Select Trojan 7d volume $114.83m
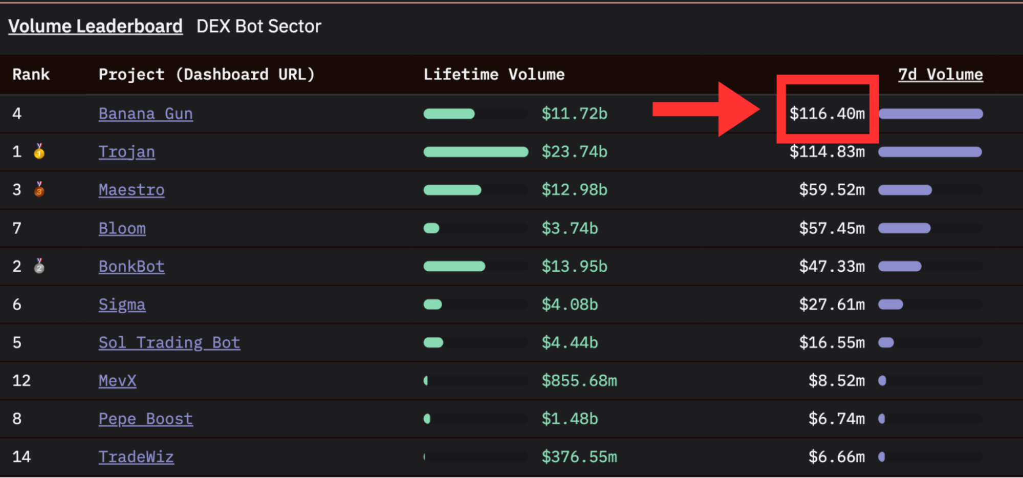This screenshot has height=478, width=1023. click(827, 151)
